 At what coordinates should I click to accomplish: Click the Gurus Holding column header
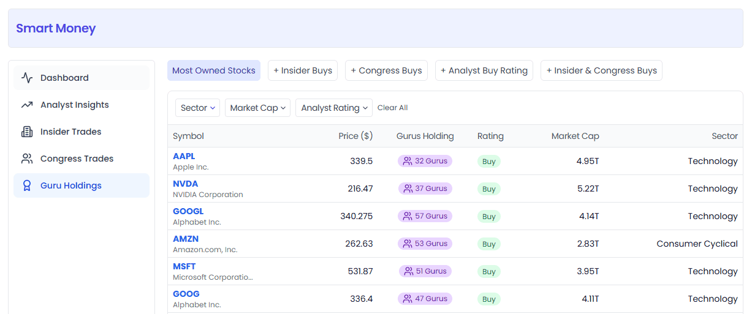425,136
